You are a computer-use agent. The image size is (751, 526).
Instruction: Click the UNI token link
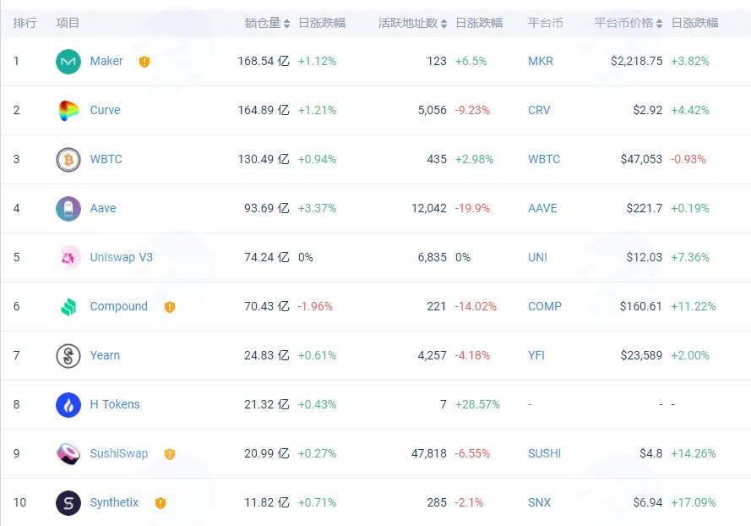tap(537, 257)
